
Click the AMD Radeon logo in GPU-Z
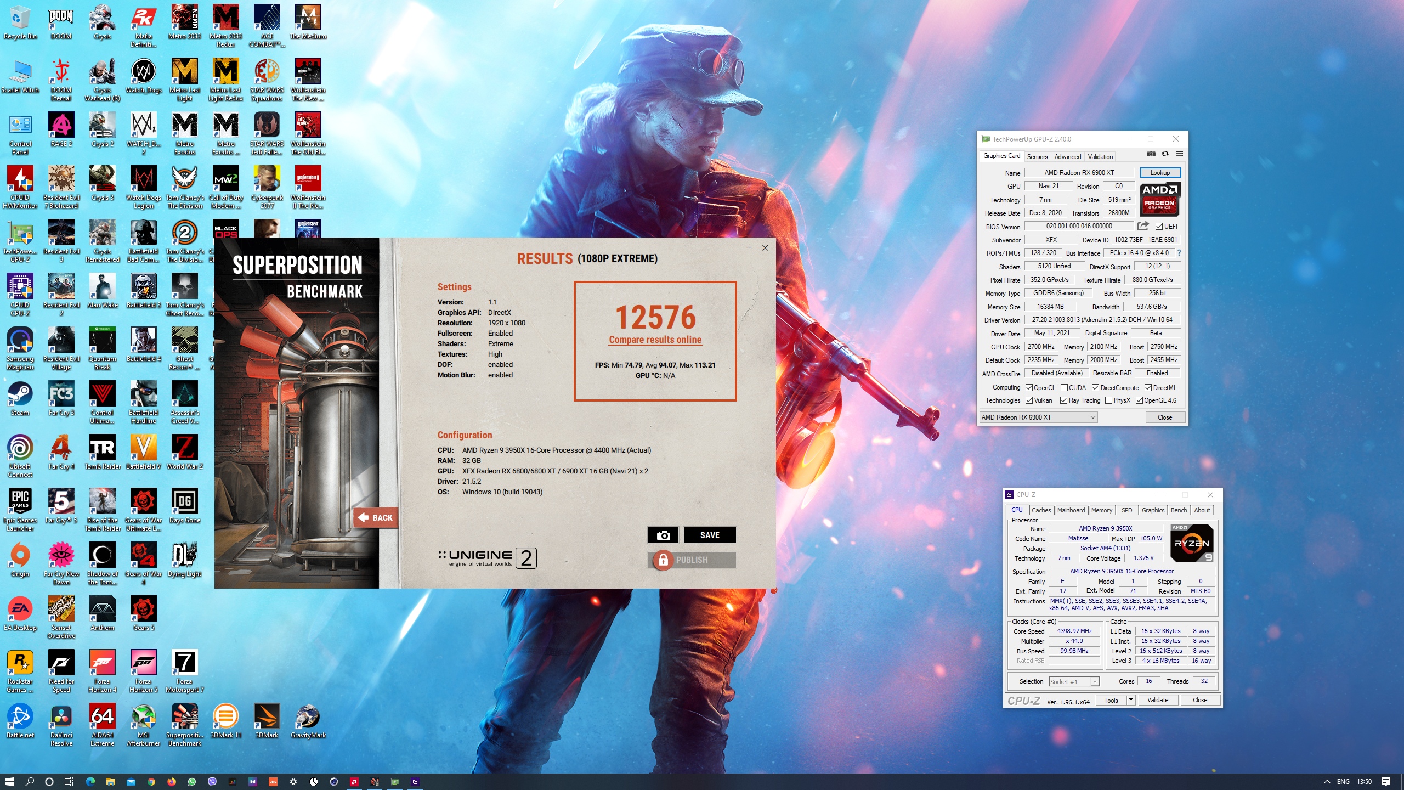click(x=1160, y=199)
